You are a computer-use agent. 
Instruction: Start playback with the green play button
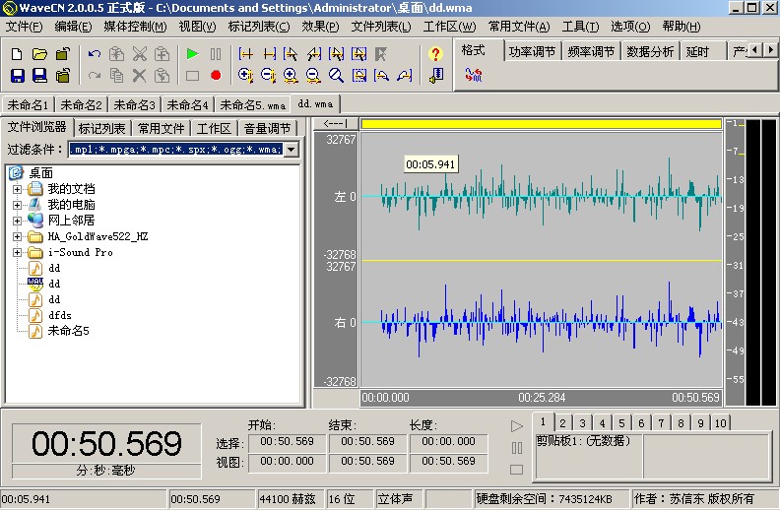click(x=192, y=54)
